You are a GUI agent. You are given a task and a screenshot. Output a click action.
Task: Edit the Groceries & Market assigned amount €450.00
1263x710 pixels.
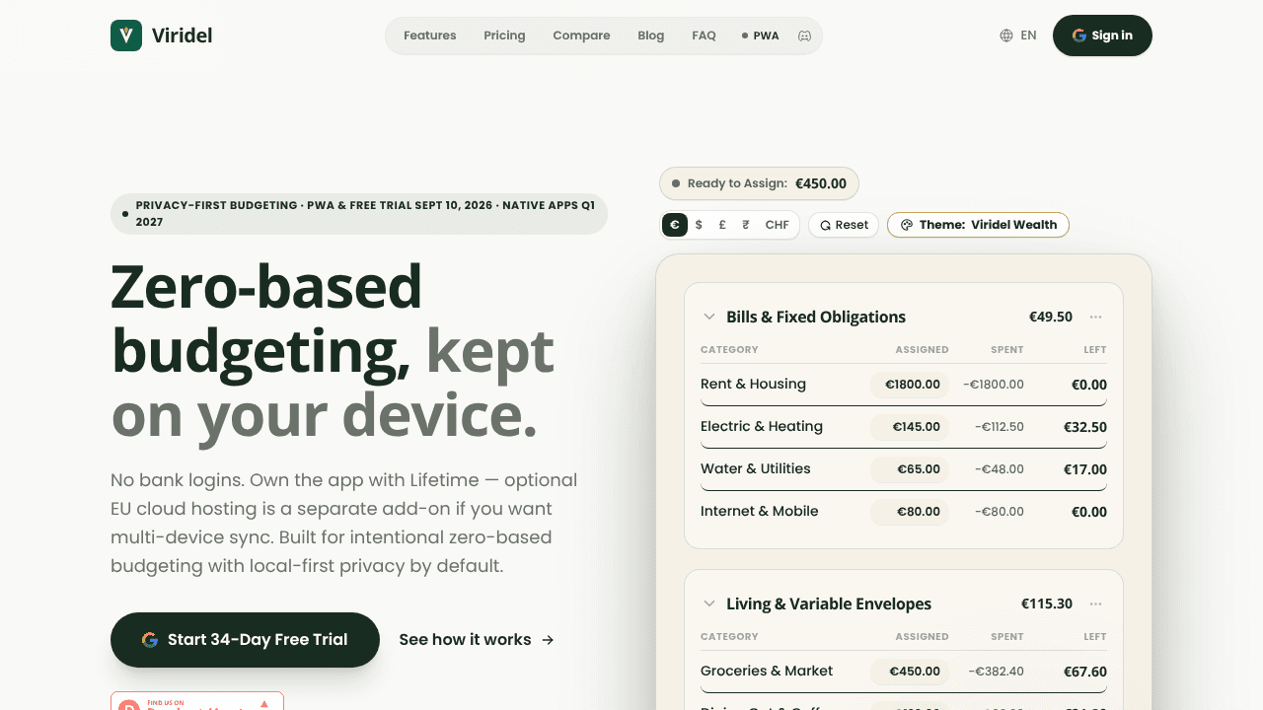coord(910,672)
